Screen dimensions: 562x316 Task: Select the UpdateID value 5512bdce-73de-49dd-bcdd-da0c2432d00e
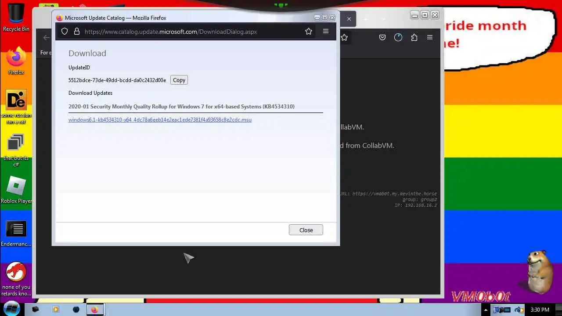pyautogui.click(x=117, y=80)
